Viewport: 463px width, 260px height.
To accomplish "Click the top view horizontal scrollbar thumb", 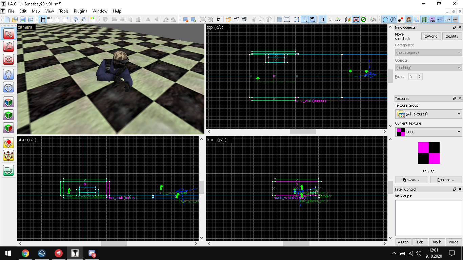I will pos(303,131).
